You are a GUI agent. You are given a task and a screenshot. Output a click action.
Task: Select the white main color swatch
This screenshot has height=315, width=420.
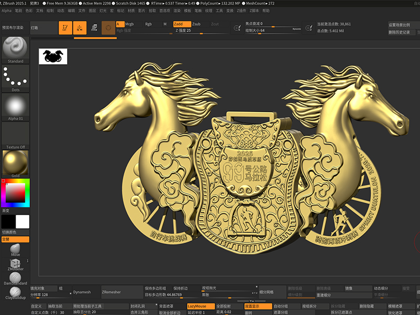click(x=23, y=222)
